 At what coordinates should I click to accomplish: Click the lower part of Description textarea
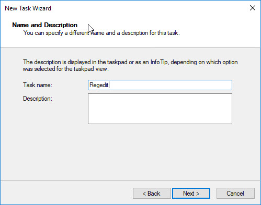tap(160, 118)
